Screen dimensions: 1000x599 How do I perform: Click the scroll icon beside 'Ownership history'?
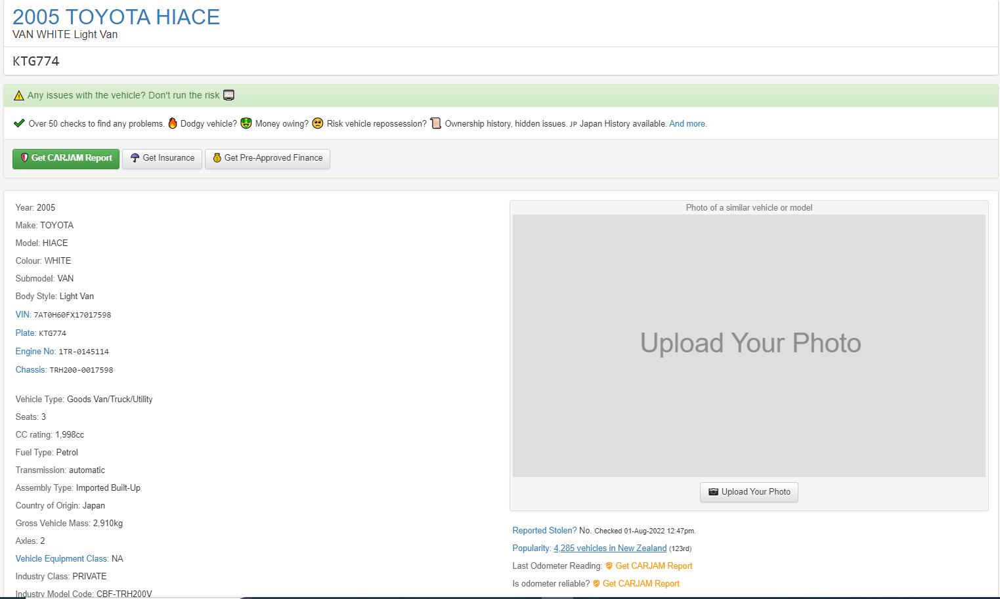point(435,123)
